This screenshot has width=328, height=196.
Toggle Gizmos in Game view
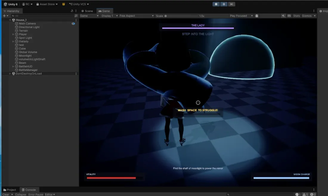pyautogui.click(x=307, y=16)
